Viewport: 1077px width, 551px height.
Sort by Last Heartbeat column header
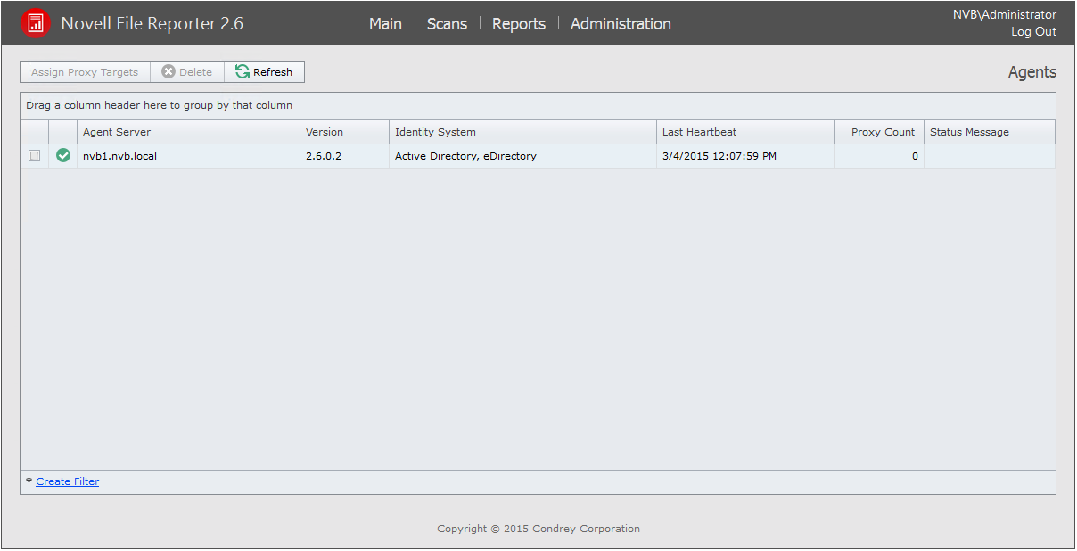[x=699, y=132]
